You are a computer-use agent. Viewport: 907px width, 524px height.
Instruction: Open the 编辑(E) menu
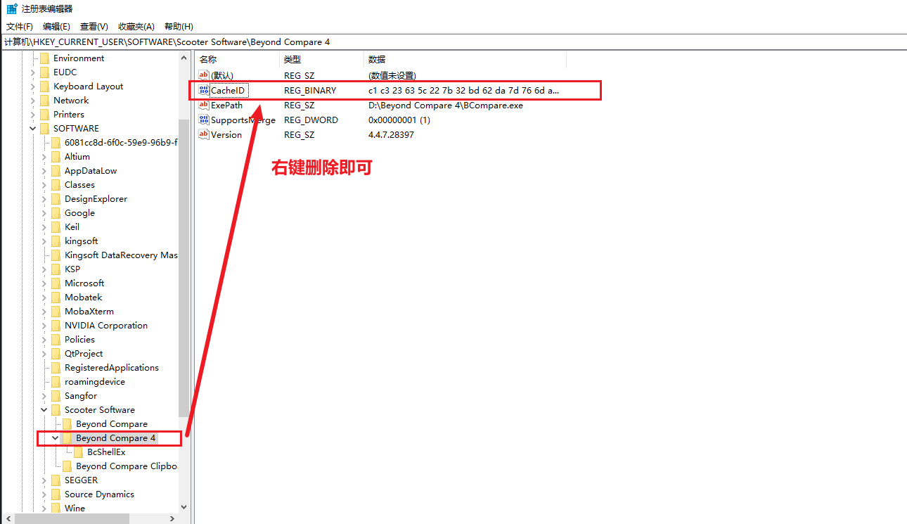(x=56, y=26)
